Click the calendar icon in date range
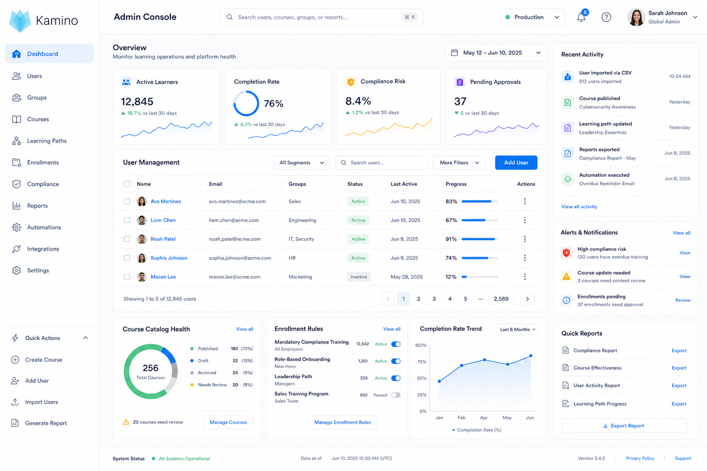The image size is (707, 471). coord(454,53)
